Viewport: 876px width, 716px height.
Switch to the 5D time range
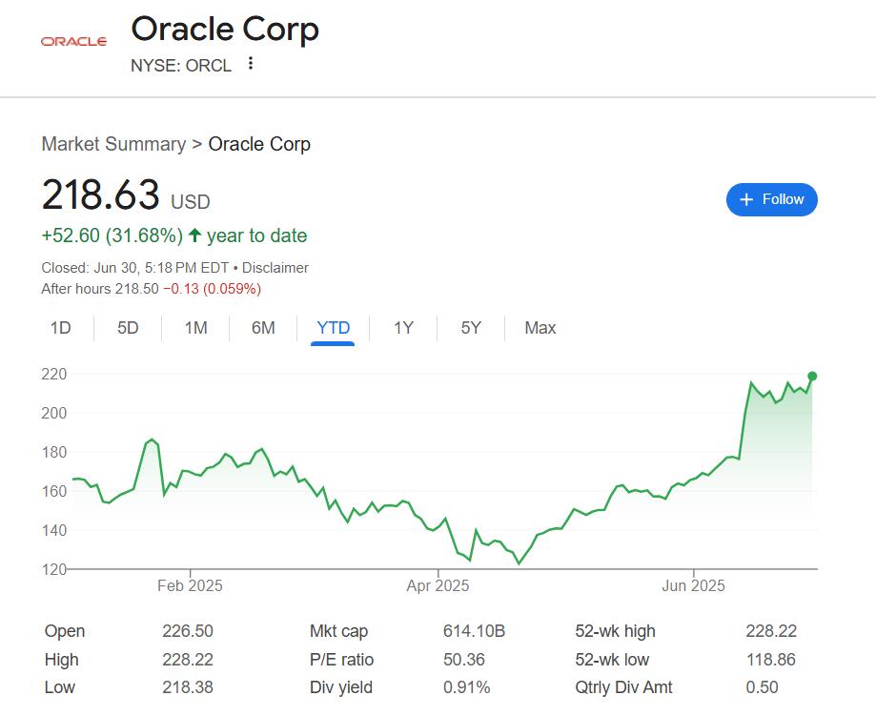click(x=128, y=328)
